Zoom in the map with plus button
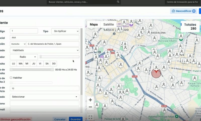 coord(90,100)
